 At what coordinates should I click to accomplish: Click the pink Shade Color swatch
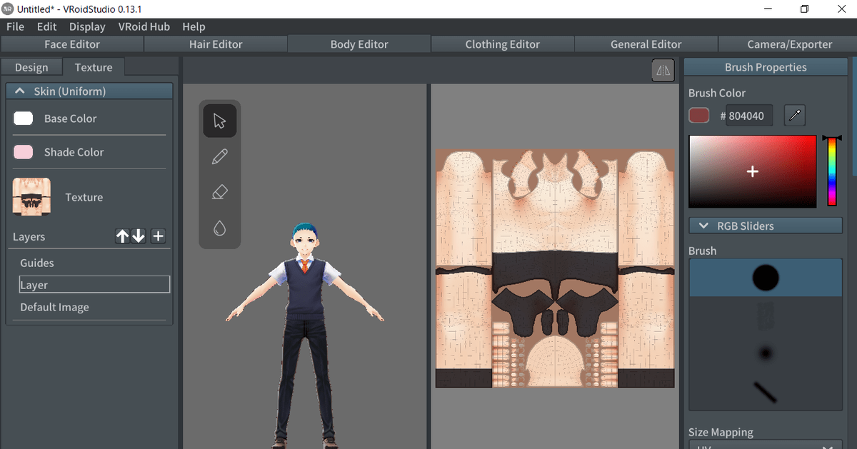click(24, 152)
